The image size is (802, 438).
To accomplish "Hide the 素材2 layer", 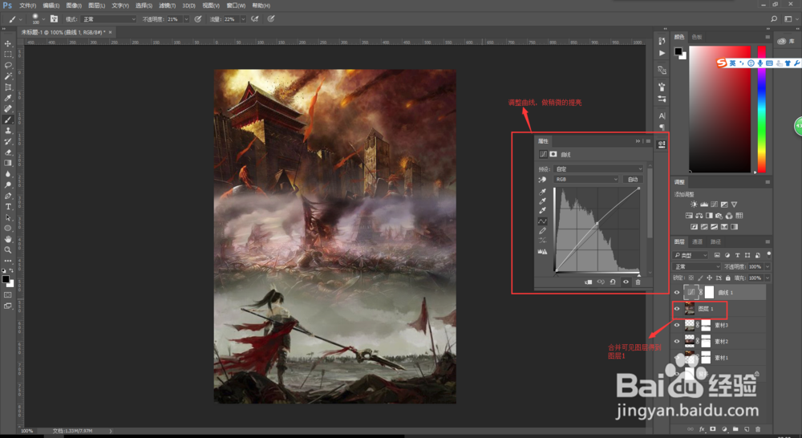I will point(677,341).
